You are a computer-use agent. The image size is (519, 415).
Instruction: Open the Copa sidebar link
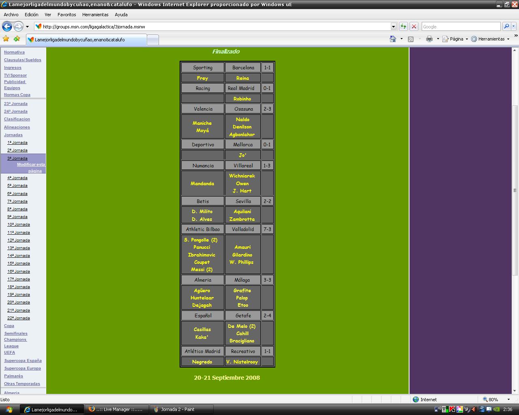click(9, 326)
